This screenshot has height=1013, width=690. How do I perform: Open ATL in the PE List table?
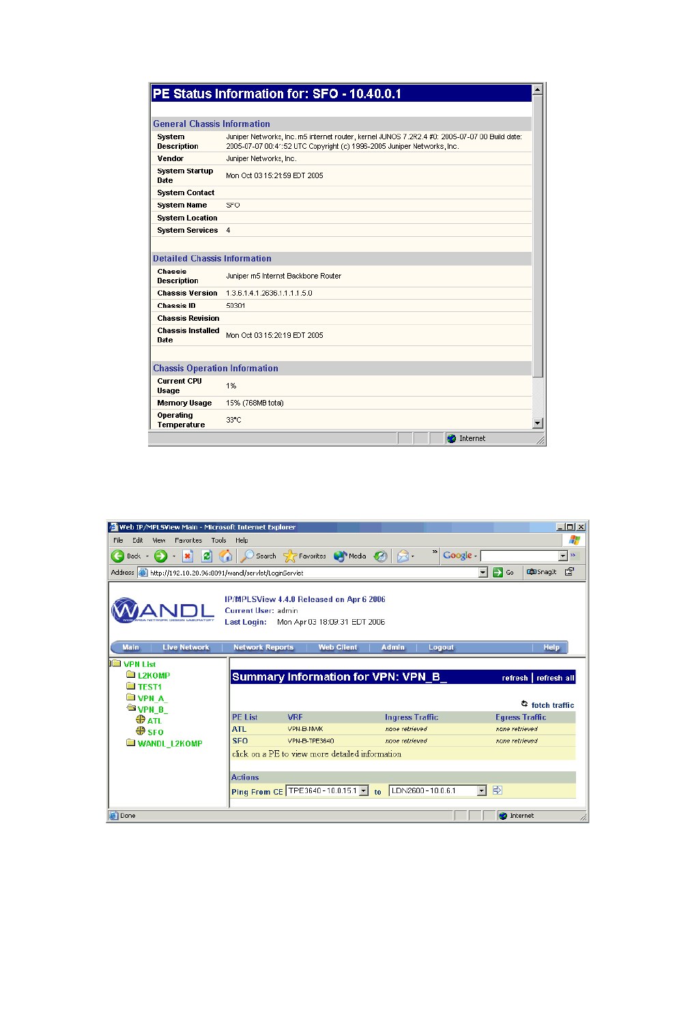click(240, 729)
